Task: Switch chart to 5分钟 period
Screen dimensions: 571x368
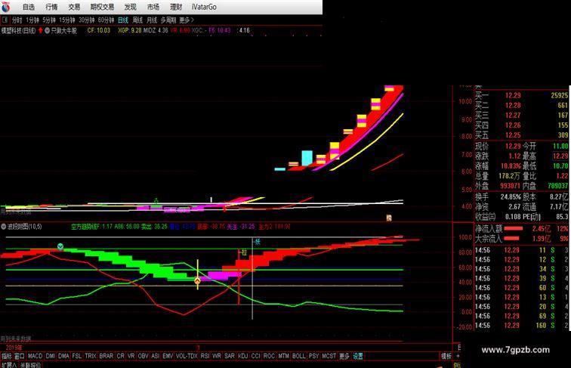Action: [49, 20]
